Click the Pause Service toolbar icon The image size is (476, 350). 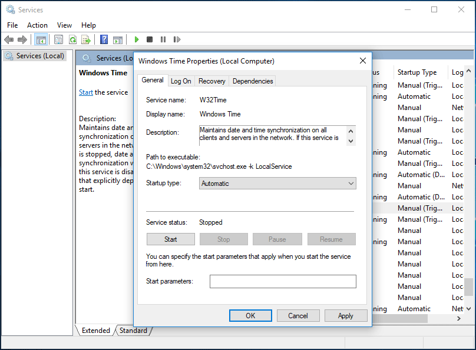tap(163, 39)
